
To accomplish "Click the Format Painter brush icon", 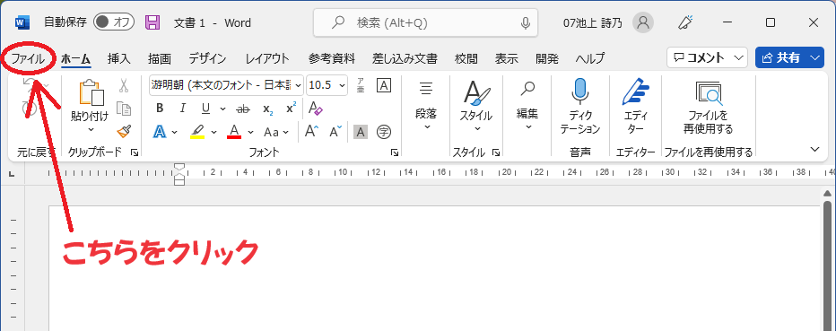I will tap(124, 131).
